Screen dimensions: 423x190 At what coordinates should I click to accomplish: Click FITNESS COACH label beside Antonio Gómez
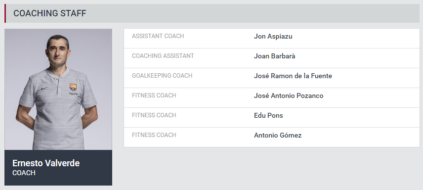154,135
